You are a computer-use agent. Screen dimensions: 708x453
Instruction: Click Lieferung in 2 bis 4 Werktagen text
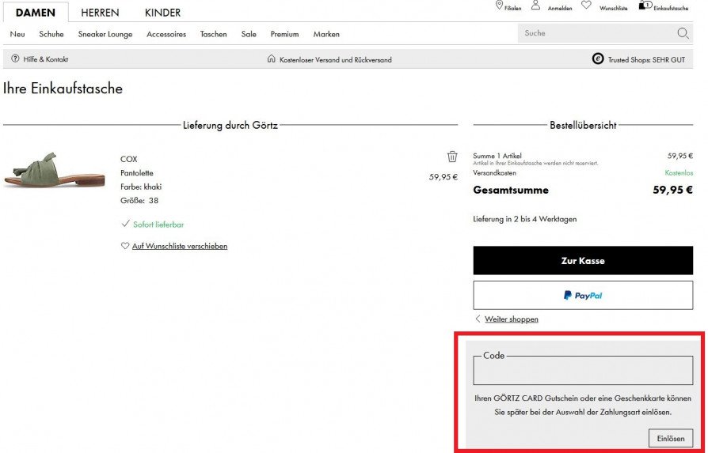point(525,219)
